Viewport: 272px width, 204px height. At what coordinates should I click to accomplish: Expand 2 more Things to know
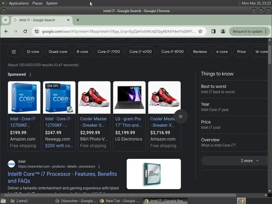coord(235,161)
